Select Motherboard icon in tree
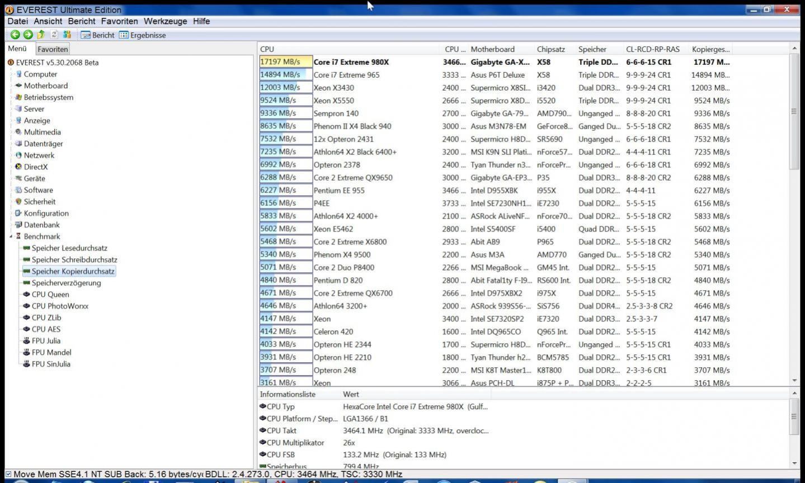The width and height of the screenshot is (805, 483). click(x=19, y=86)
